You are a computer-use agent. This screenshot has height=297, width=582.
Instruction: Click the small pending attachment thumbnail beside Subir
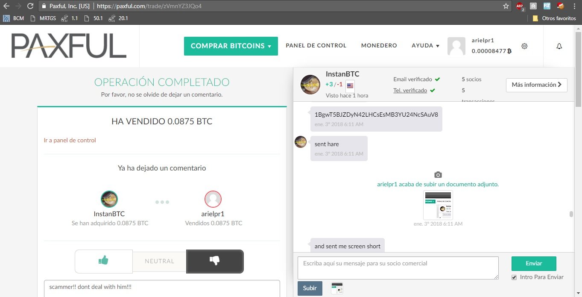(337, 288)
